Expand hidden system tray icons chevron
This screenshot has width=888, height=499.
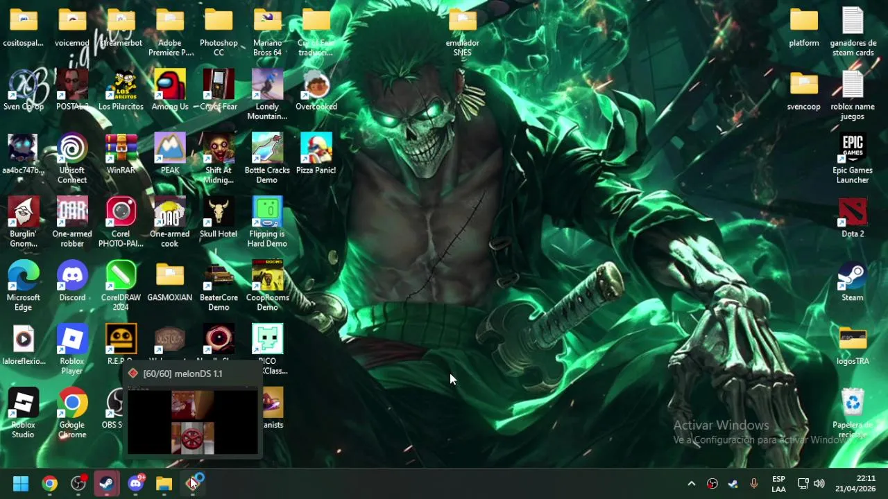691,484
